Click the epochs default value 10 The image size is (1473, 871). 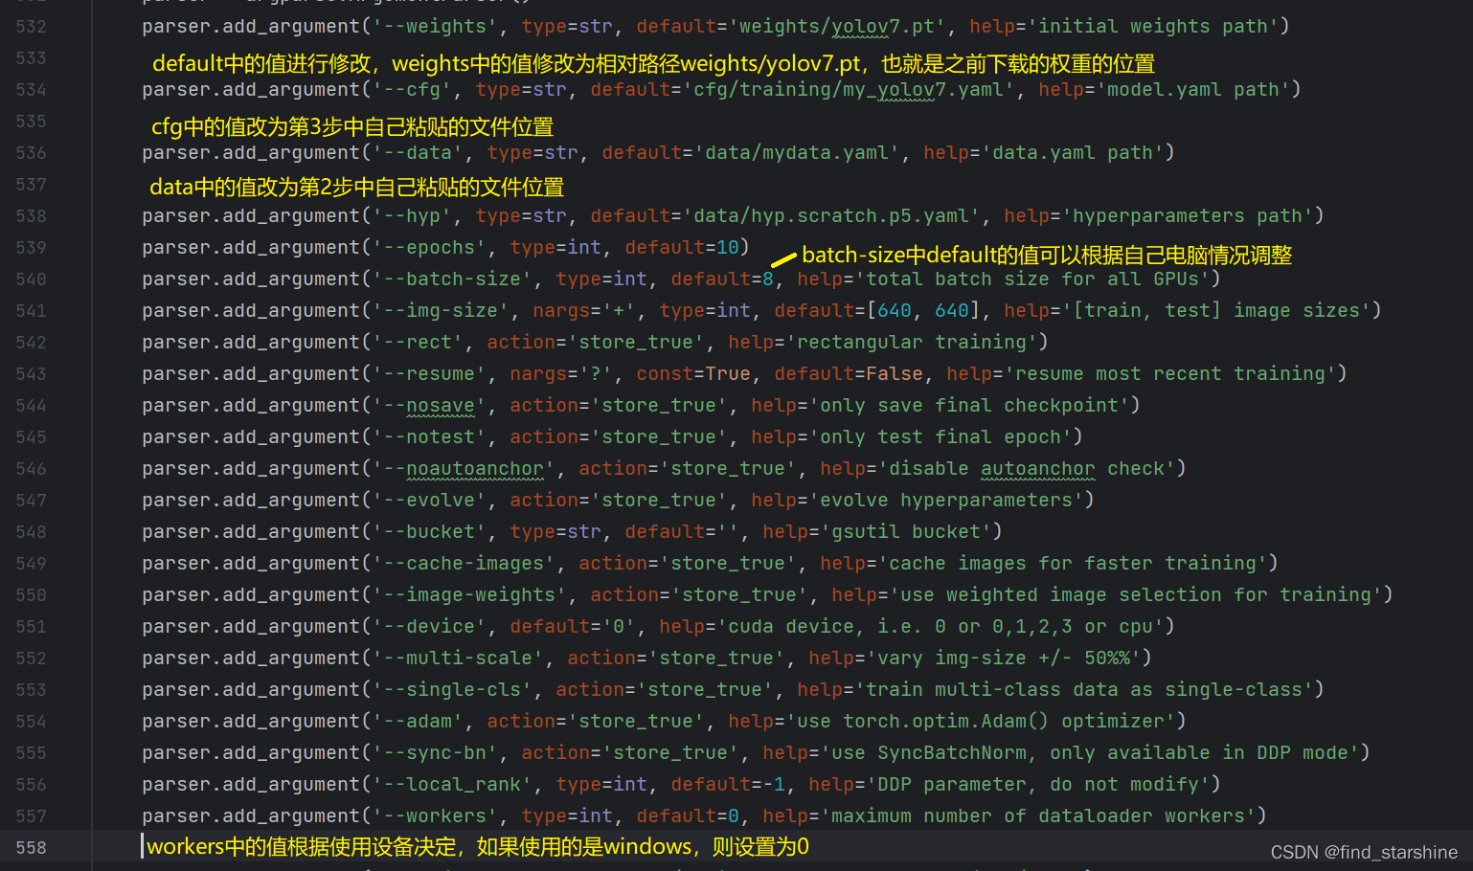(x=728, y=247)
